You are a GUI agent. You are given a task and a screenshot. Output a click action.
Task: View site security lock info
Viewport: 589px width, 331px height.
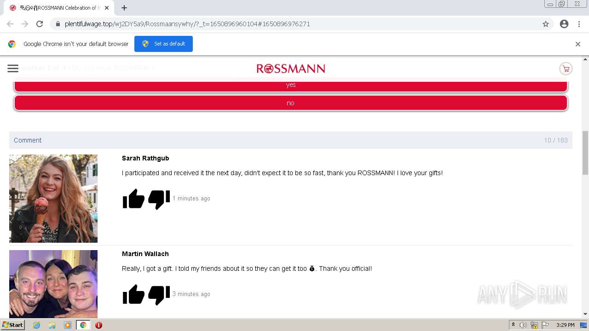click(58, 24)
